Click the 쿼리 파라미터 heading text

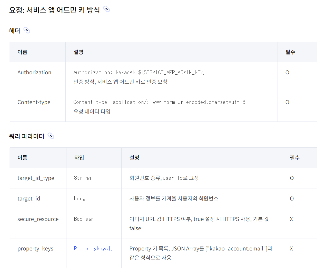27,136
